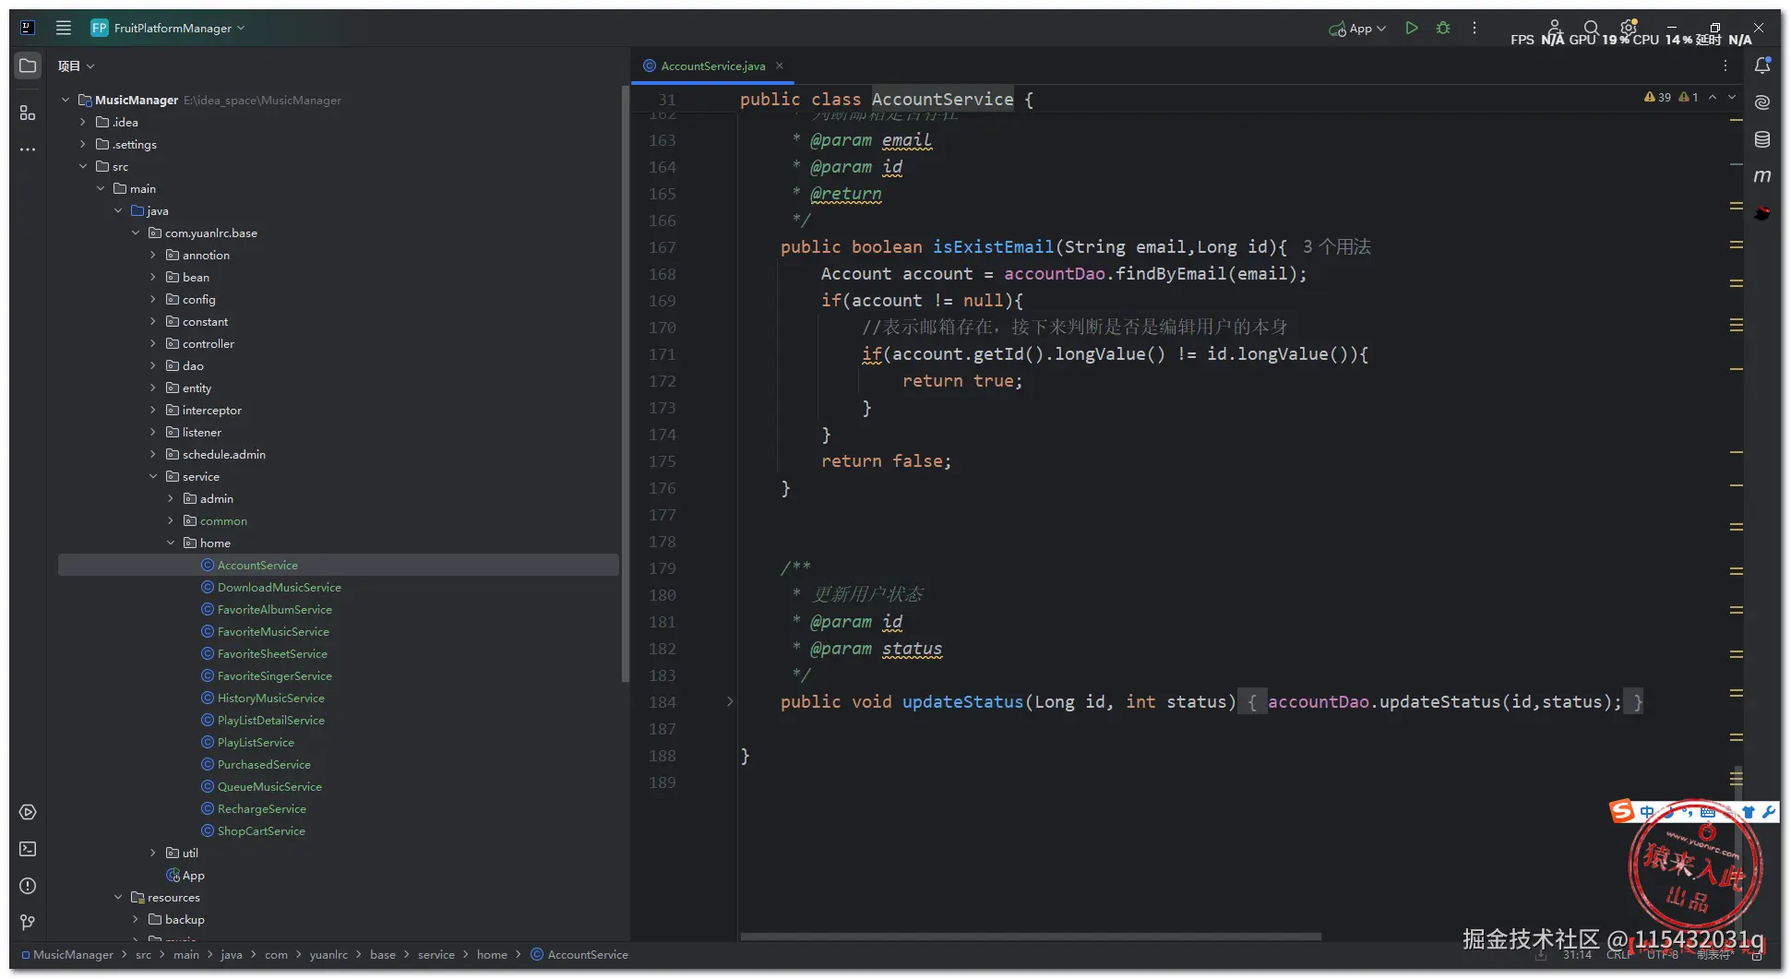
Task: Open the AI Assistant panel
Action: [1762, 102]
